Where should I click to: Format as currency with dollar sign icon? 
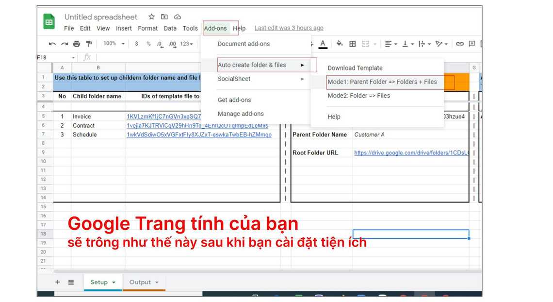pyautogui.click(x=137, y=44)
